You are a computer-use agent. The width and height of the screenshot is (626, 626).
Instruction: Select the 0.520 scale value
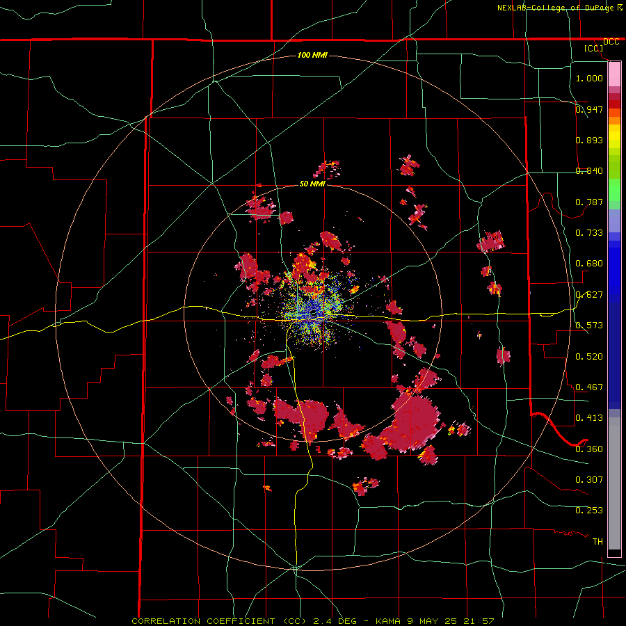(x=589, y=356)
